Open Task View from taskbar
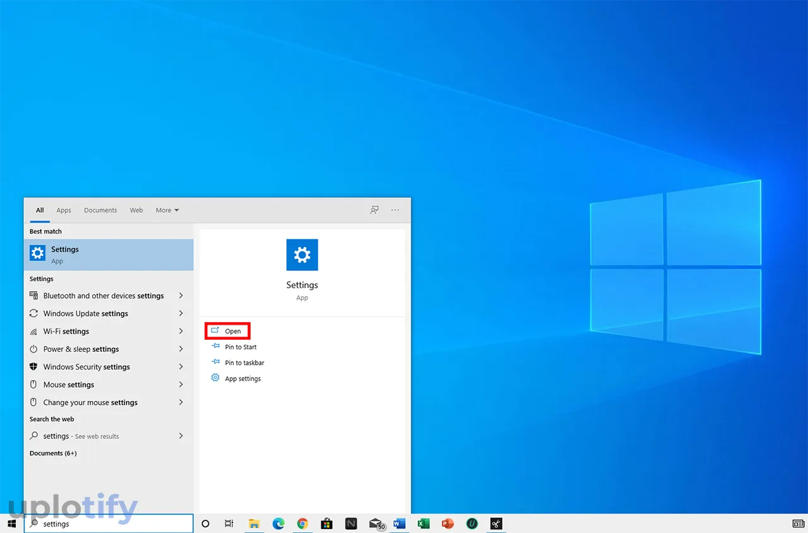 (x=229, y=524)
